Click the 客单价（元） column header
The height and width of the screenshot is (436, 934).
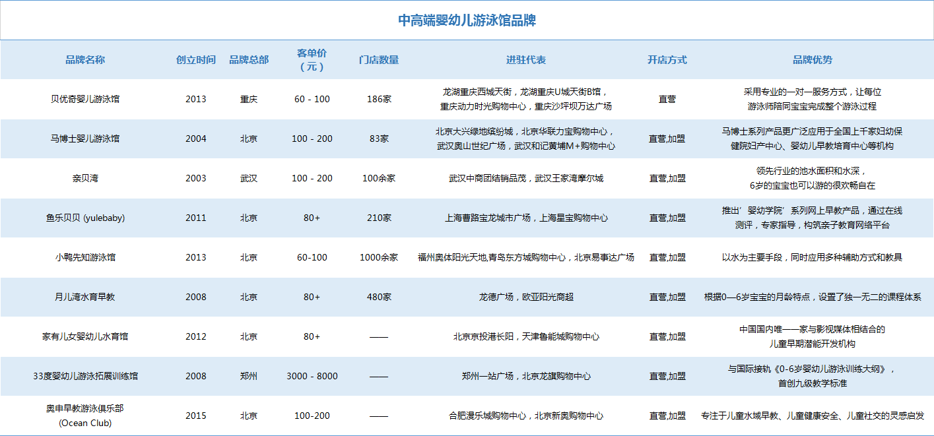(x=312, y=60)
